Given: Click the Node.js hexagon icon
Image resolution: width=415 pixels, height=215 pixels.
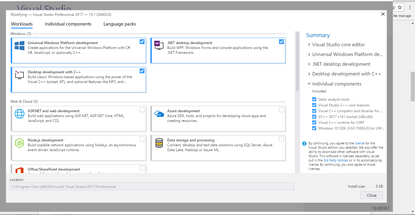Looking at the screenshot, I should [20, 143].
